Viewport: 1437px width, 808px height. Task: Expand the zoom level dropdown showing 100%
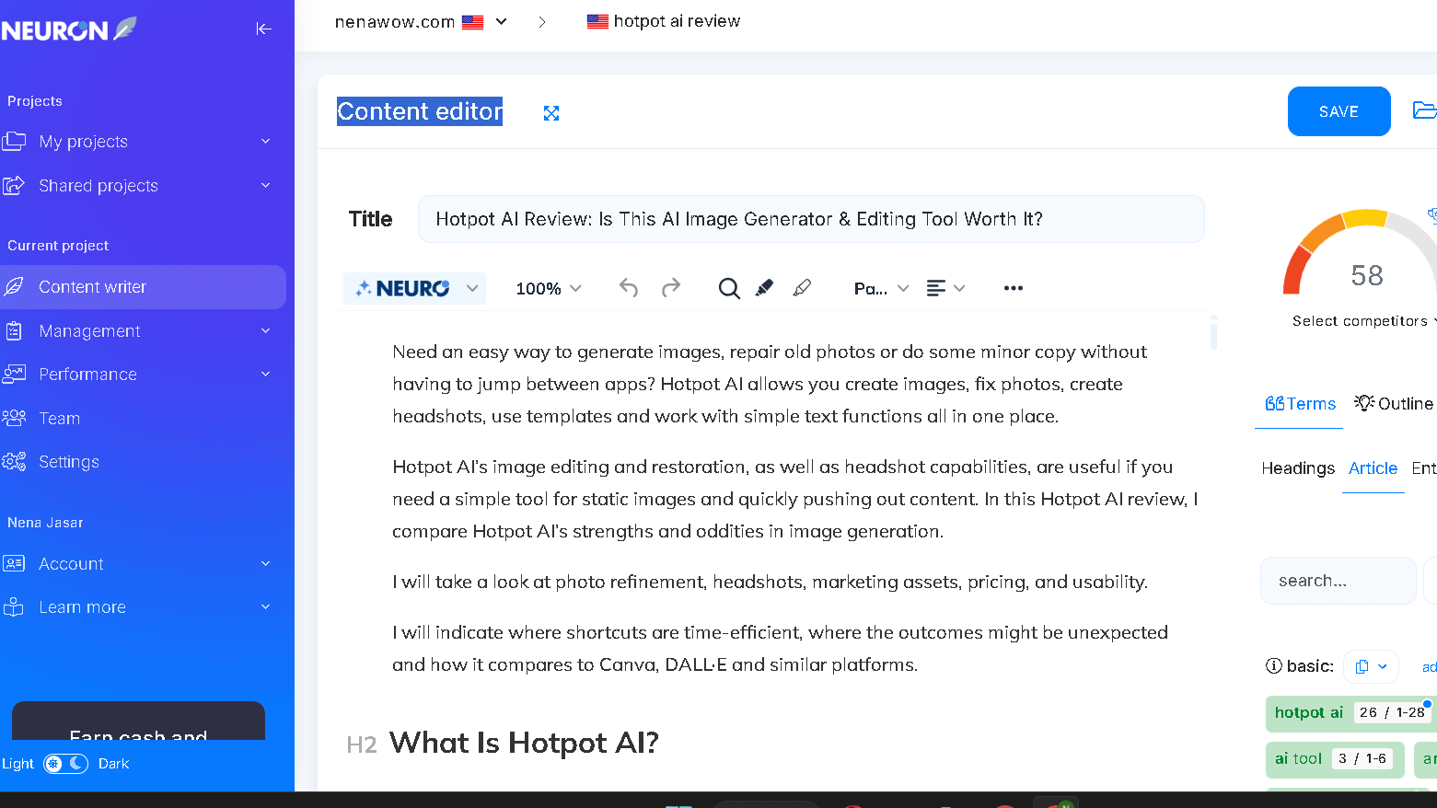(548, 288)
